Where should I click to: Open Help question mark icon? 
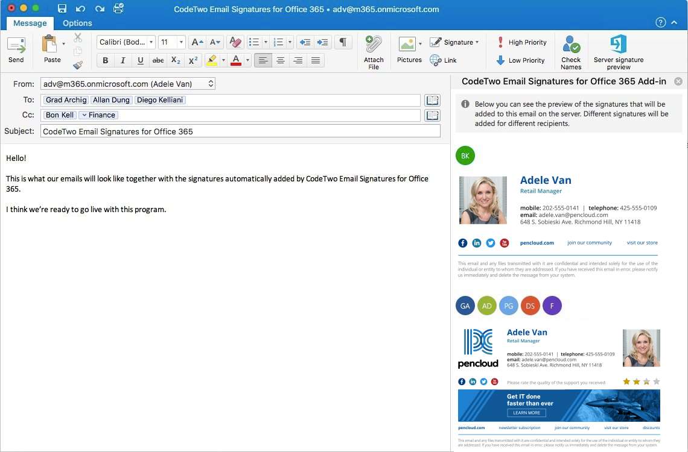660,22
